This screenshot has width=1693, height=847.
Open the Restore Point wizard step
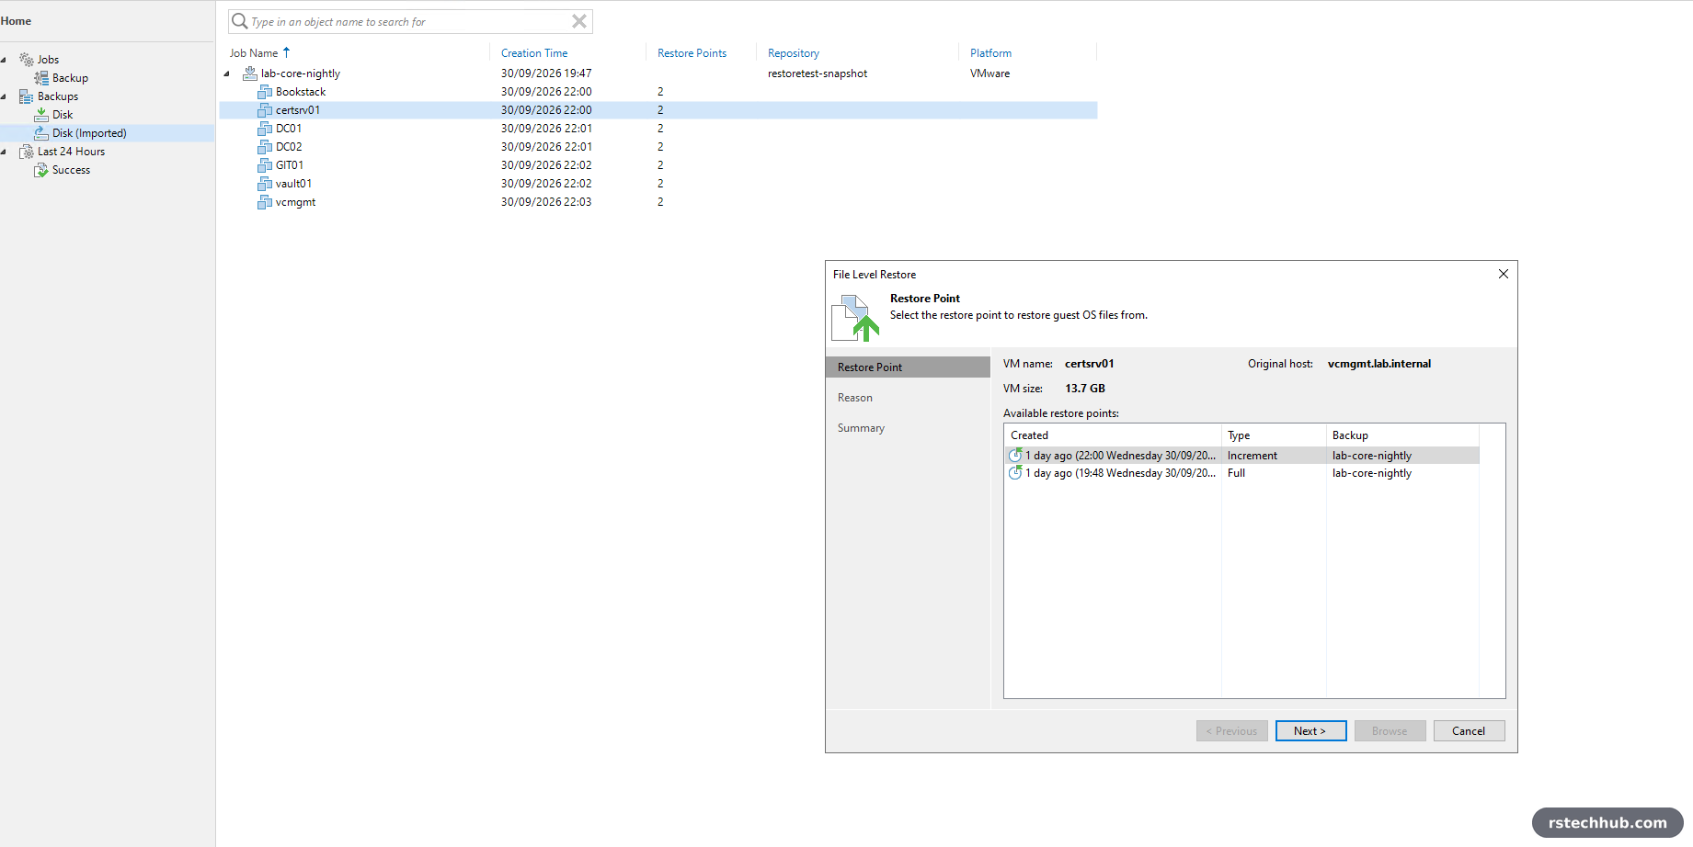coord(908,367)
